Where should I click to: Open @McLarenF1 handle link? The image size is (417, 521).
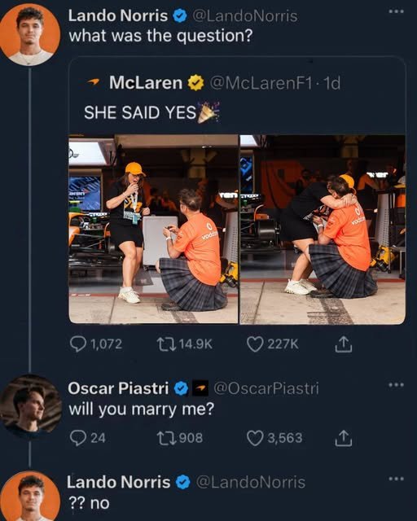pos(261,83)
